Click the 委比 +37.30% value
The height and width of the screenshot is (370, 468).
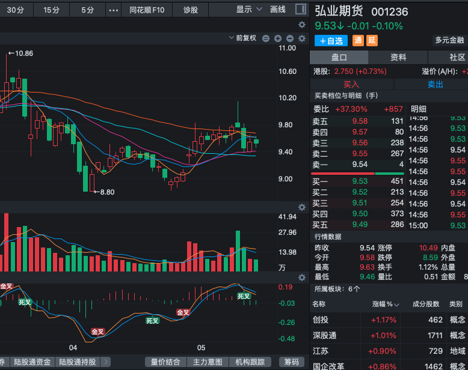(x=351, y=109)
